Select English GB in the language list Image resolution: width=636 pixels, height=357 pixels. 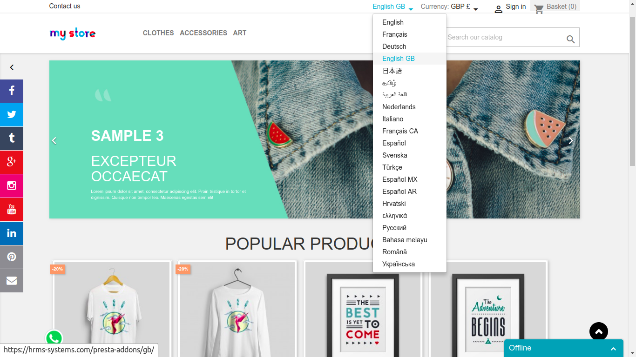click(x=410, y=59)
